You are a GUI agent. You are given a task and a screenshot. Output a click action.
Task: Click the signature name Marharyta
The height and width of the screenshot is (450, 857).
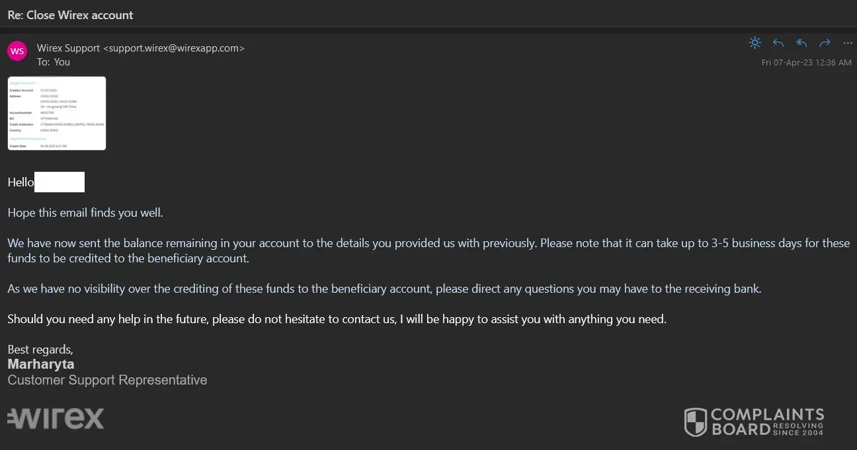41,365
